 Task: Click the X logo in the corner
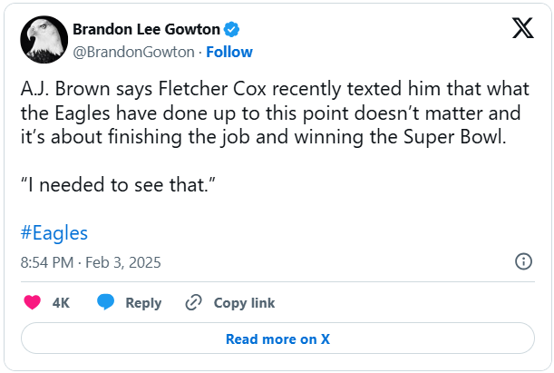523,28
